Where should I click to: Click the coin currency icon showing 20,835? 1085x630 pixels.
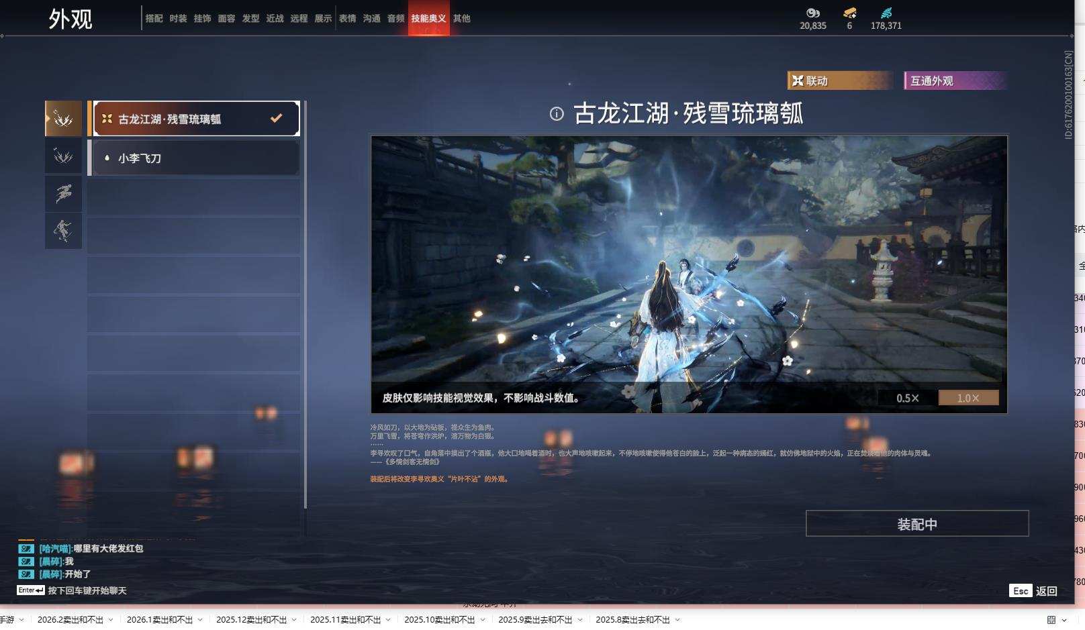point(812,13)
